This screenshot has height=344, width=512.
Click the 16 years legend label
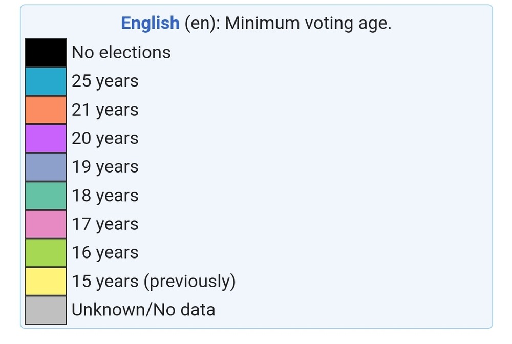pyautogui.click(x=105, y=253)
